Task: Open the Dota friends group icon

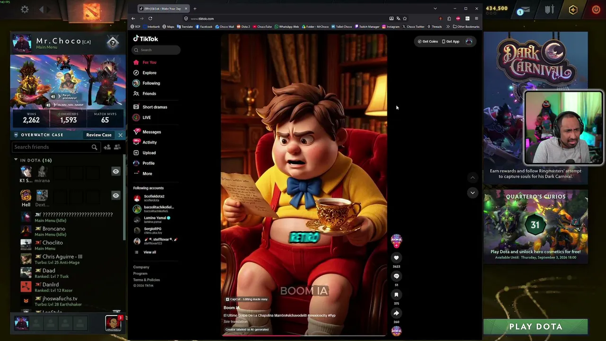Action: 117,147
